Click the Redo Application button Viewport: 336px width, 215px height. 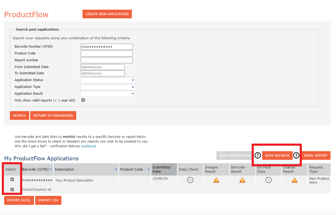(x=235, y=156)
